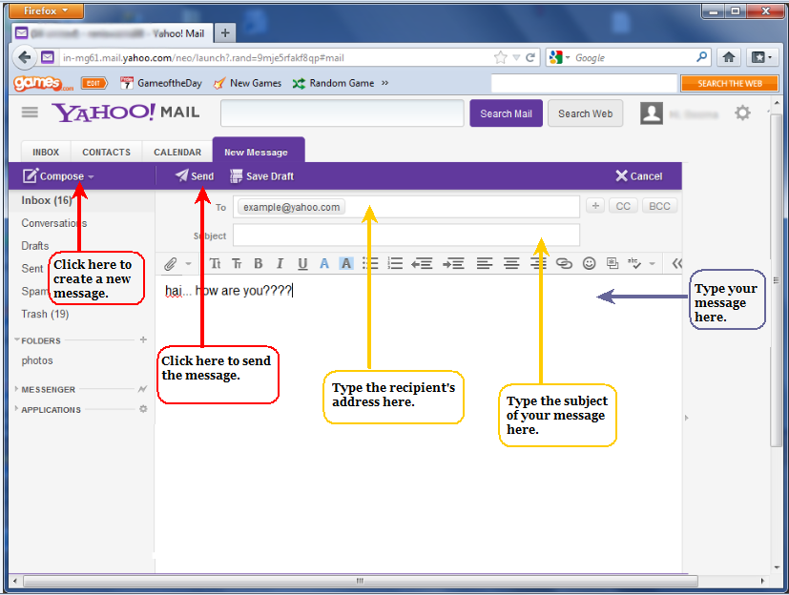Insert a hyperlink with the link icon

pyautogui.click(x=564, y=263)
